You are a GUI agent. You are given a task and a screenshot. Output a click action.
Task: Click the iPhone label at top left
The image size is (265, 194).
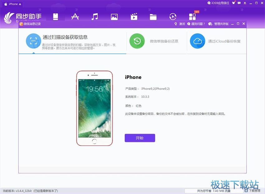13,4
